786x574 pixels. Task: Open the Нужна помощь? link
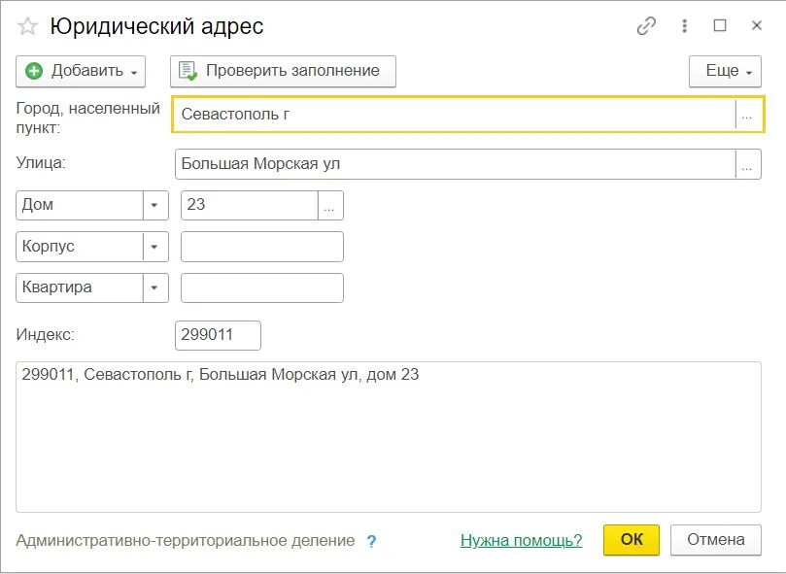pyautogui.click(x=522, y=540)
